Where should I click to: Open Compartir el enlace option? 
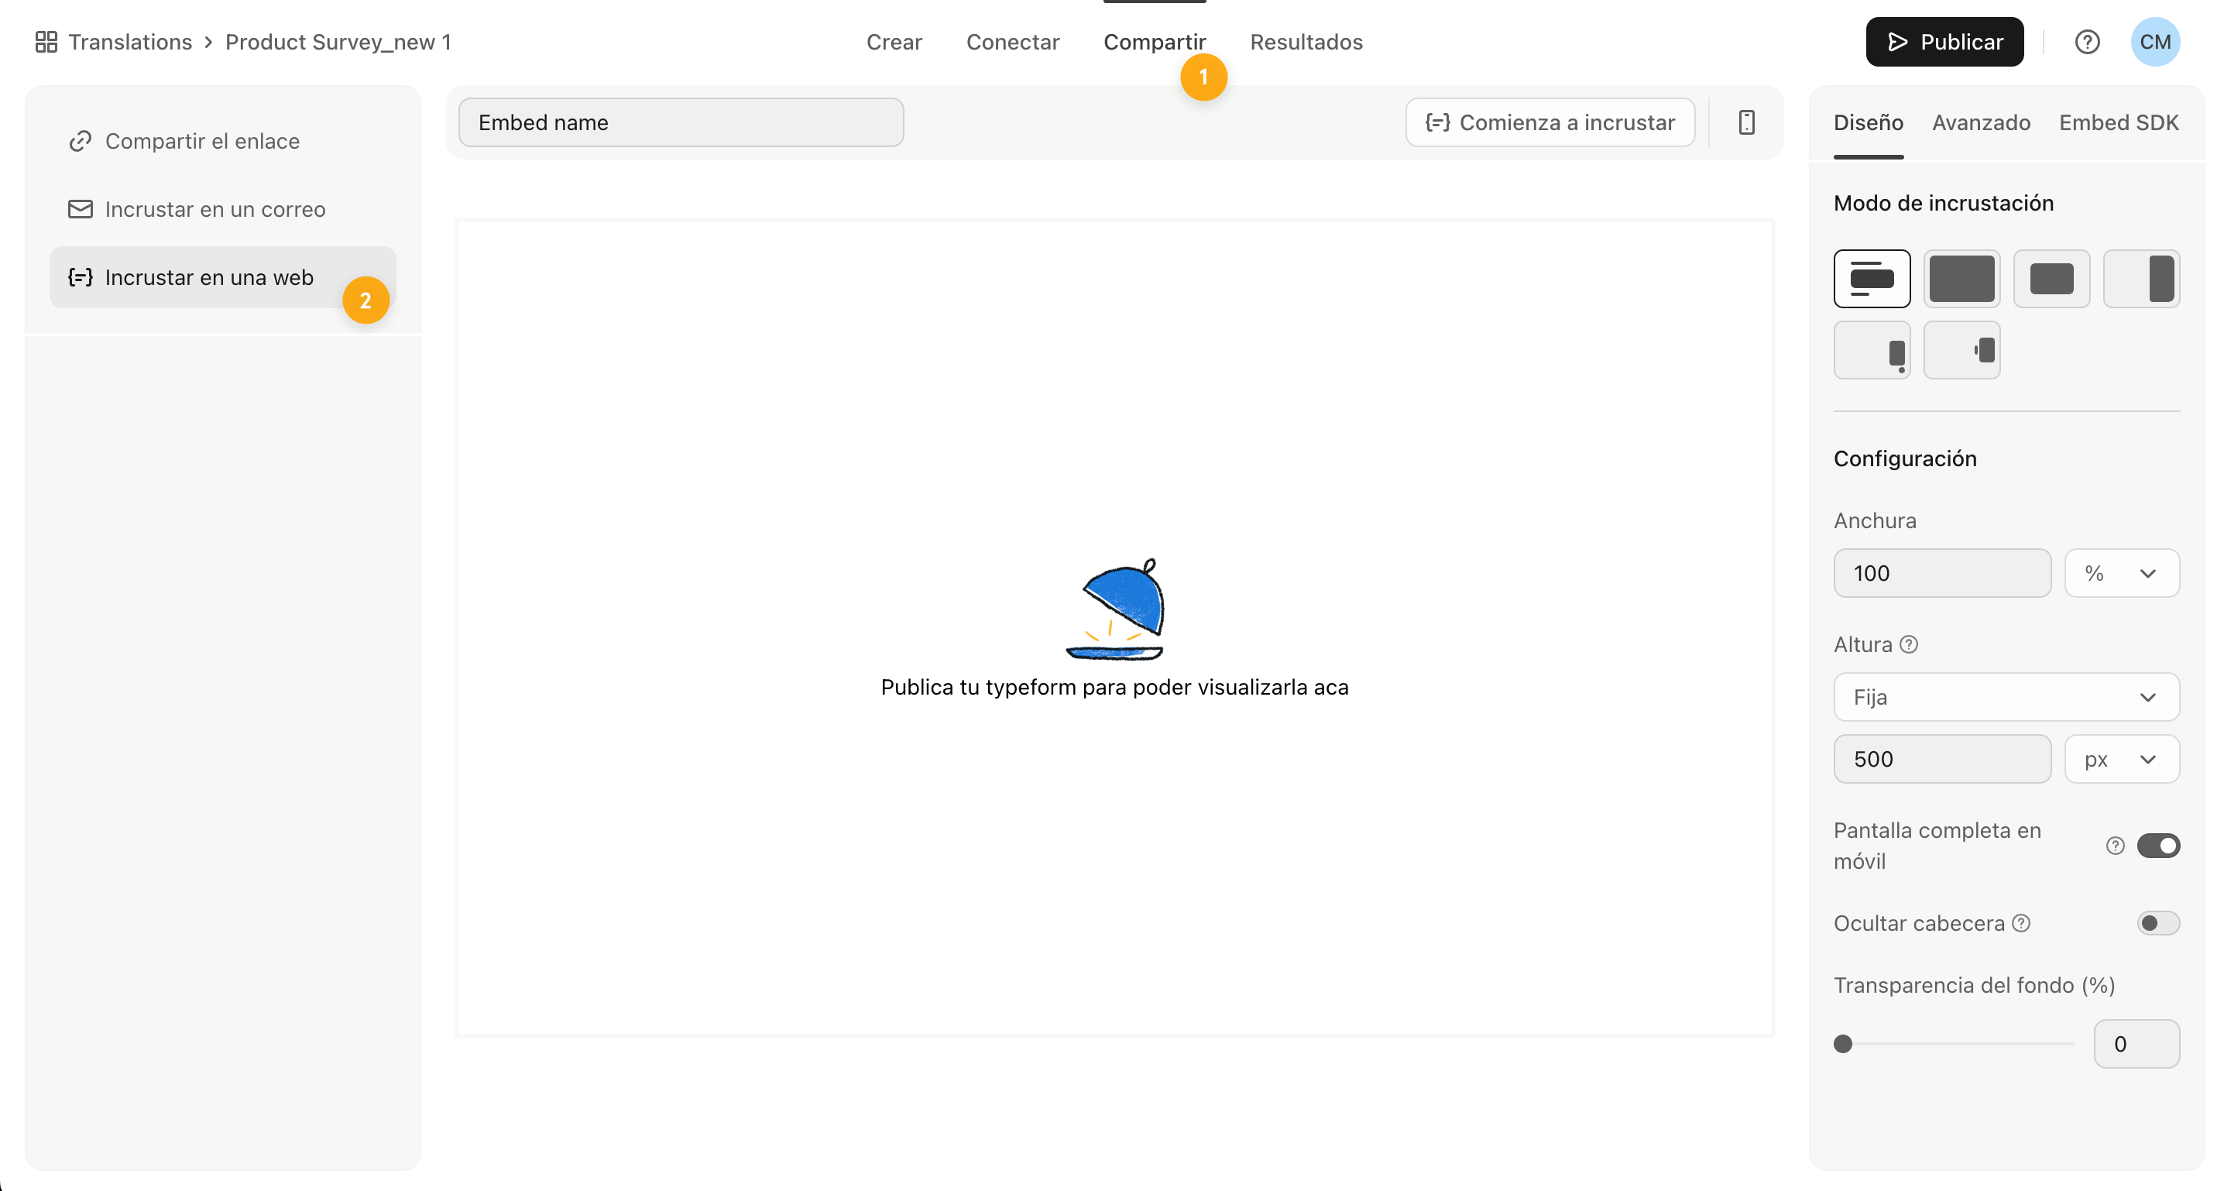point(223,141)
